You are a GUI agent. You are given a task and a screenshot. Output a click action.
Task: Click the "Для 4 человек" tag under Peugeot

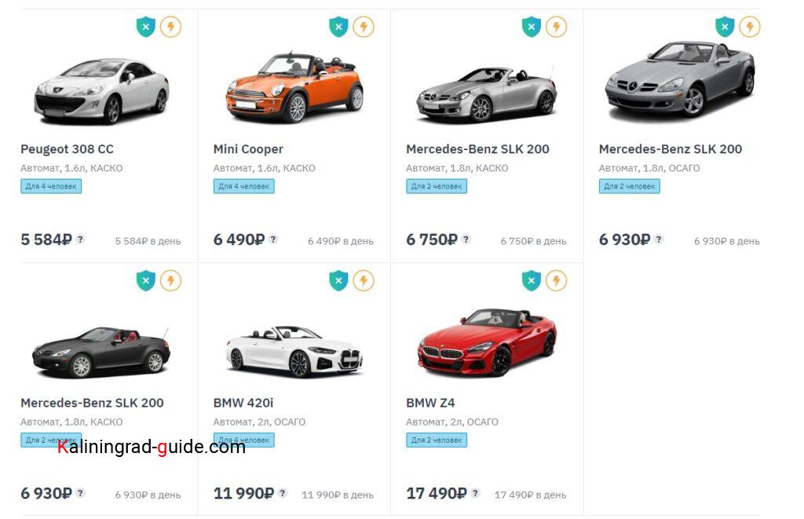click(51, 186)
